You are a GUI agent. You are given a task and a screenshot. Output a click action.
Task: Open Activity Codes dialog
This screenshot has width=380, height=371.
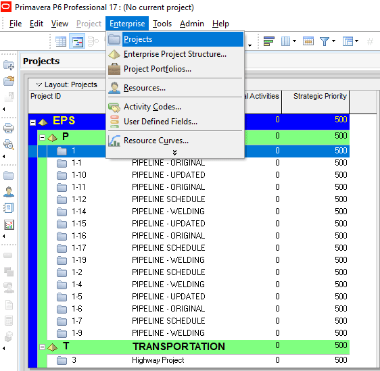[x=175, y=107]
